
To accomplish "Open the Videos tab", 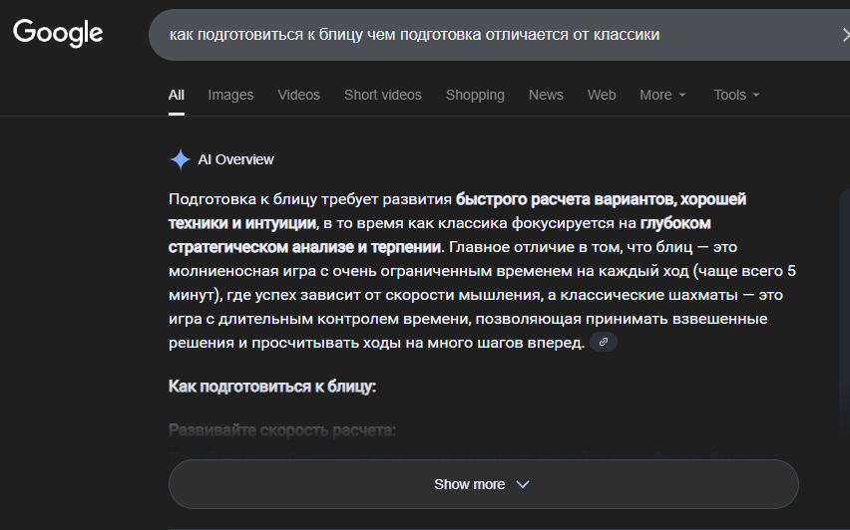I will coord(298,95).
